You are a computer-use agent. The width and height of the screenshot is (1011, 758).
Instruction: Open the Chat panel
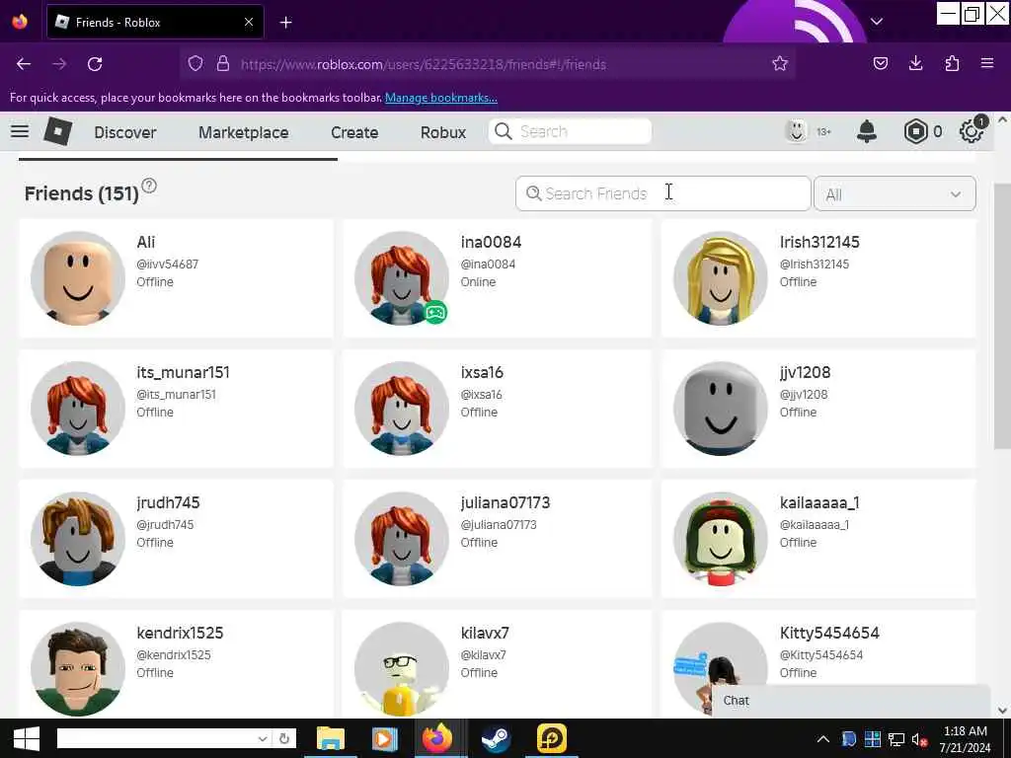click(x=850, y=701)
